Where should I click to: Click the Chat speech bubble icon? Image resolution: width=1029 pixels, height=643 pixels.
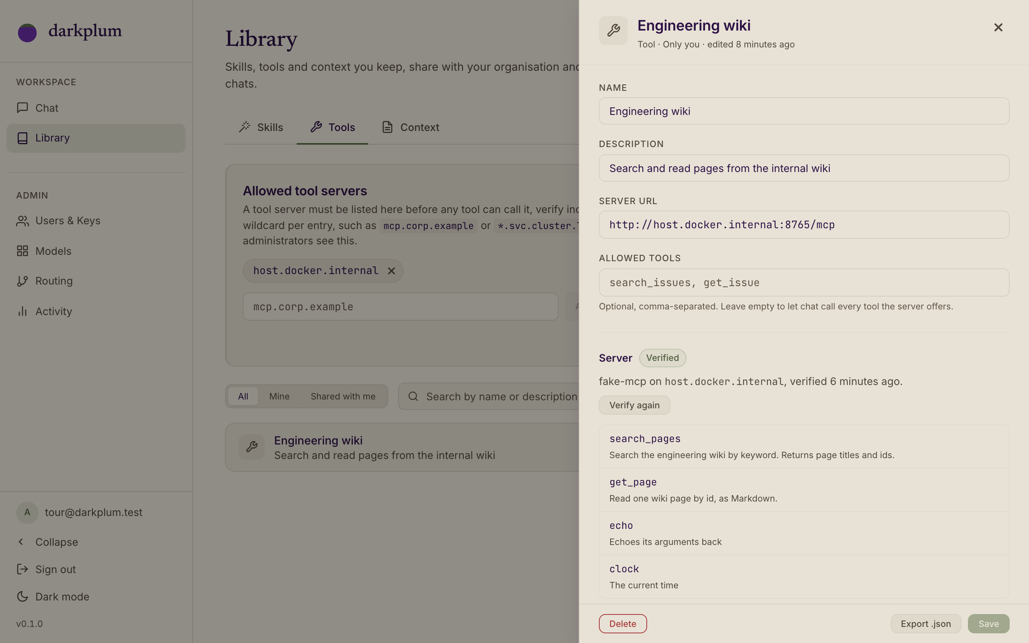coord(23,108)
